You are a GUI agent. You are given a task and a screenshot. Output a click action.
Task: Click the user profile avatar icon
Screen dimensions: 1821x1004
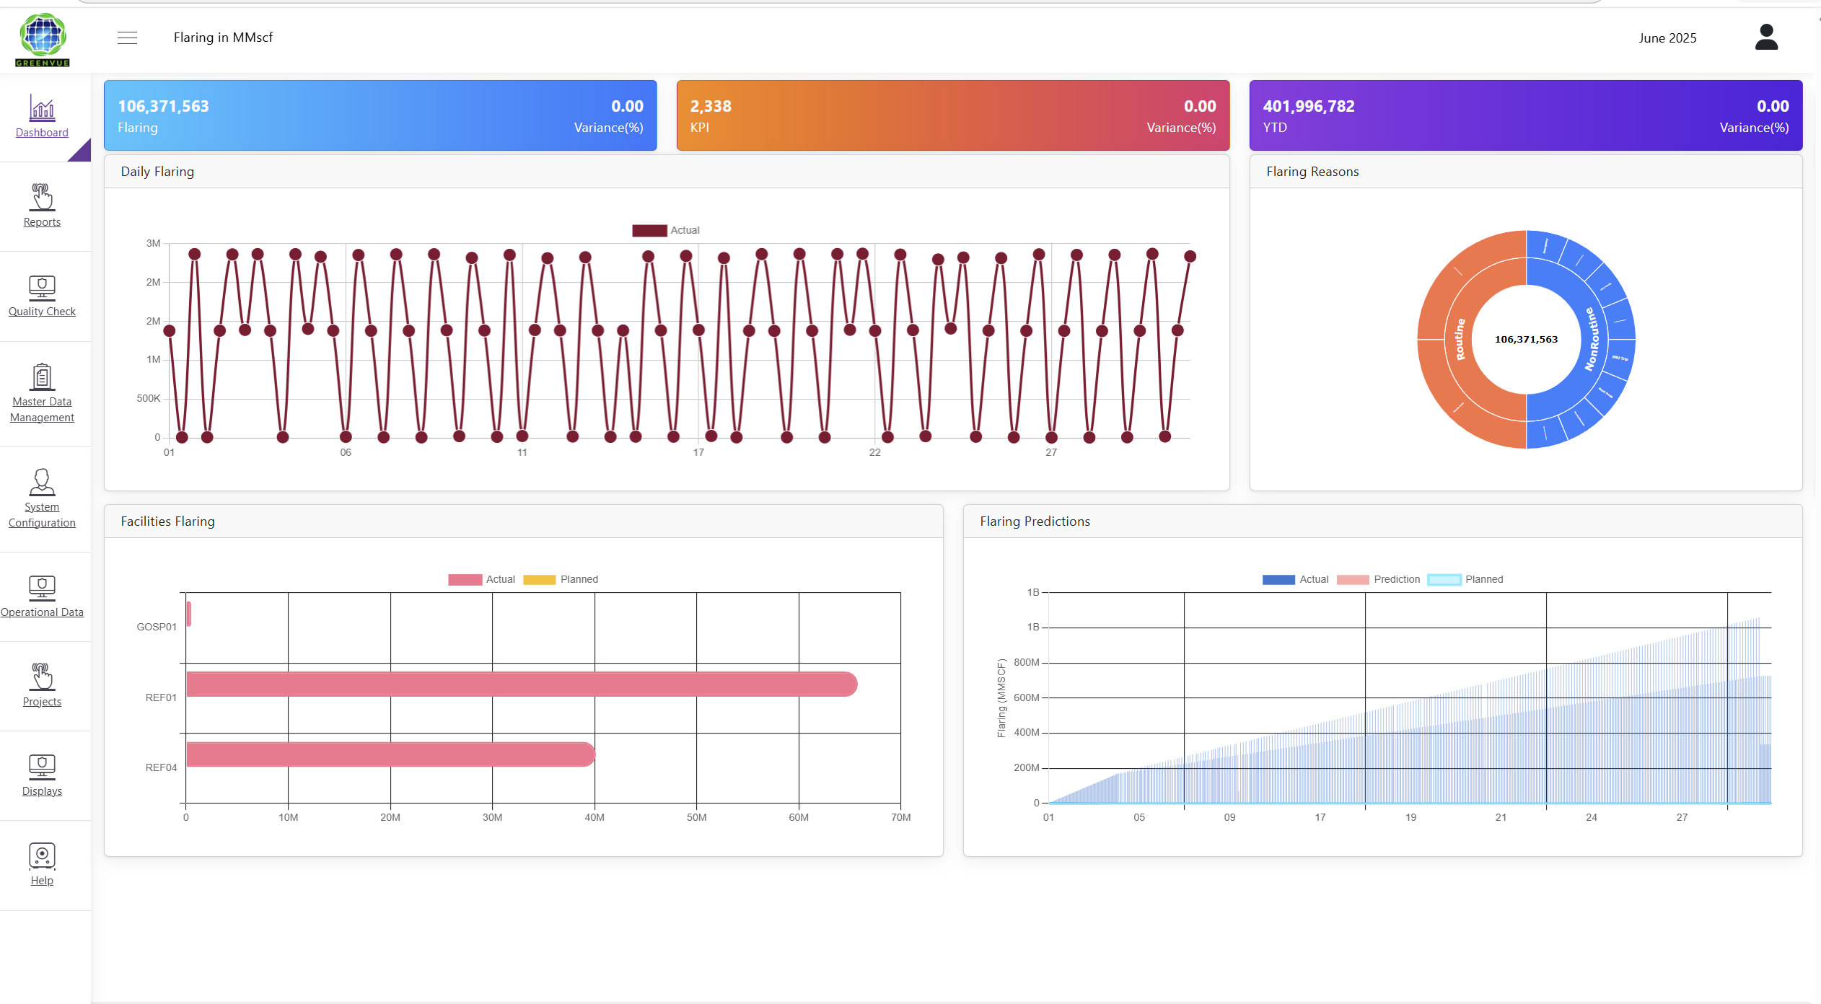click(1766, 38)
